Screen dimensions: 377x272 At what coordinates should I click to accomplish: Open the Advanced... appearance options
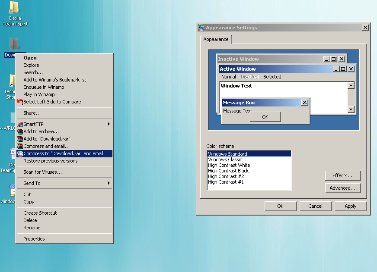point(342,188)
